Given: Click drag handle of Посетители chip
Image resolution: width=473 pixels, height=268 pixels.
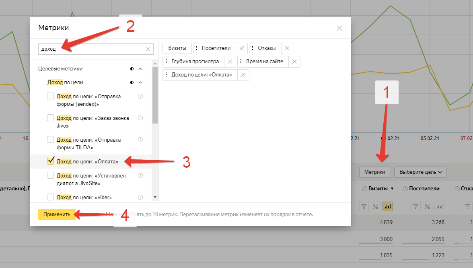Looking at the screenshot, I should click(197, 48).
